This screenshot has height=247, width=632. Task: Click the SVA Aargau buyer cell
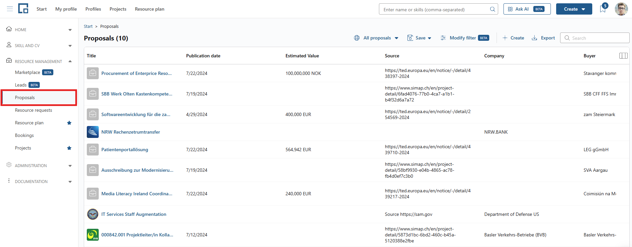(595, 170)
